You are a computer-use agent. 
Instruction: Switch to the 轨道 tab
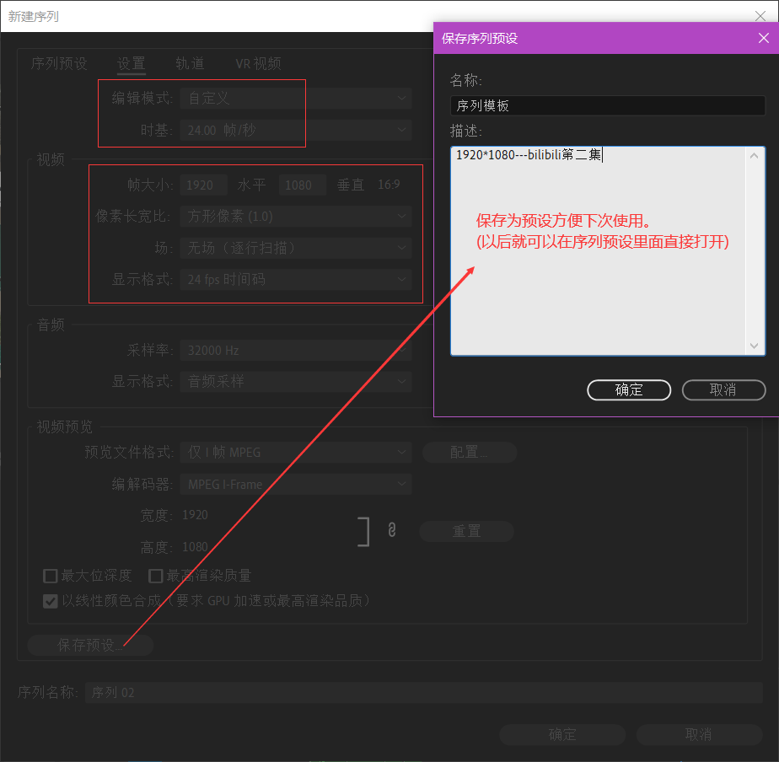click(x=190, y=63)
